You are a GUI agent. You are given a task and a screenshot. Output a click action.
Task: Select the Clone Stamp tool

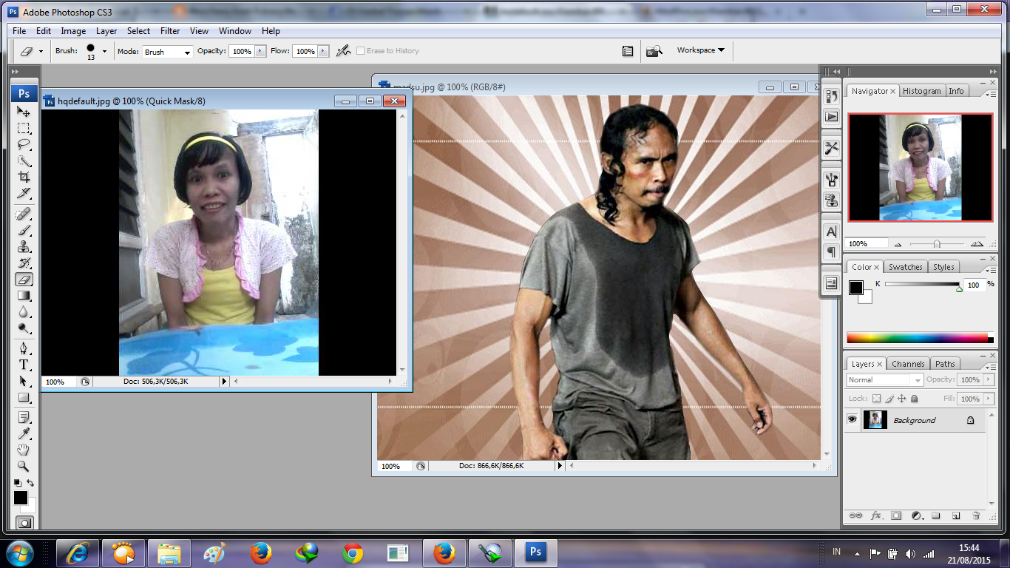tap(24, 247)
